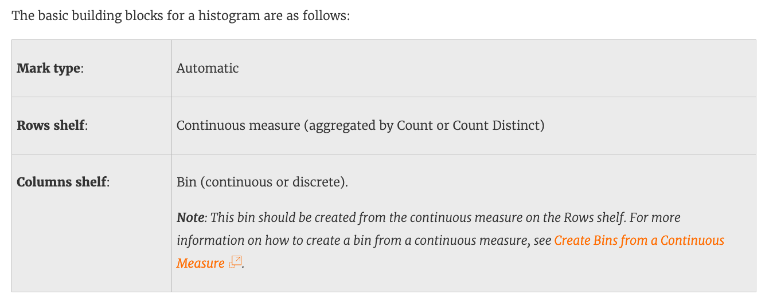Click the external link icon after Measure
Viewport: 773px width, 302px height.
[x=235, y=263]
